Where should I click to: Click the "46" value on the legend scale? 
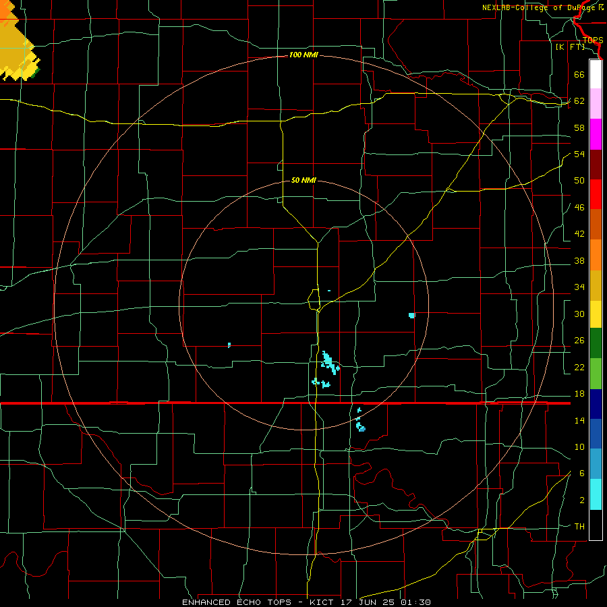579,207
